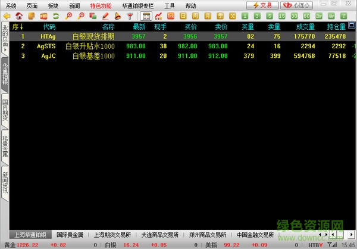
Task: Select the 30-minute period icon
Action: pos(294,16)
